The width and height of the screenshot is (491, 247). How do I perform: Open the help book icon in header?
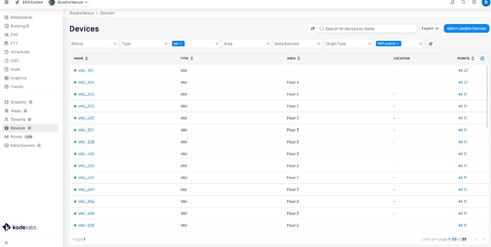474,2
